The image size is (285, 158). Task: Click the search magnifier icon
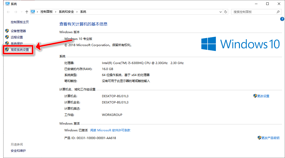[x=278, y=12]
